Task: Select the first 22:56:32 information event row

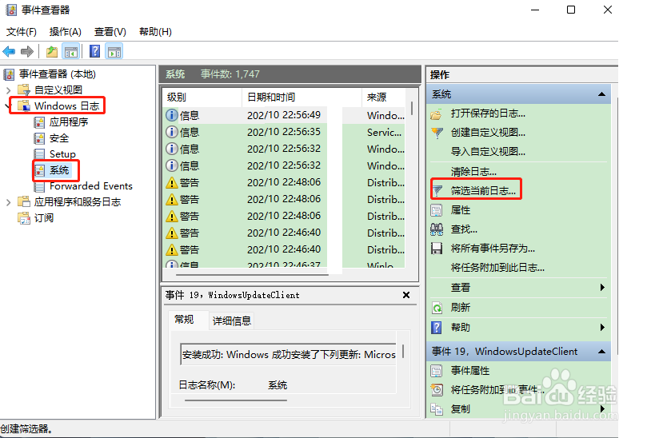Action: (x=286, y=149)
